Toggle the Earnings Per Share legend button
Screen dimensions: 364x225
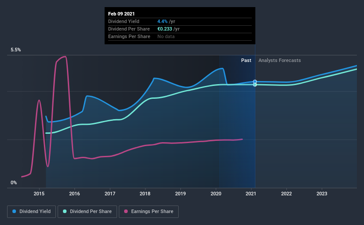pos(149,212)
